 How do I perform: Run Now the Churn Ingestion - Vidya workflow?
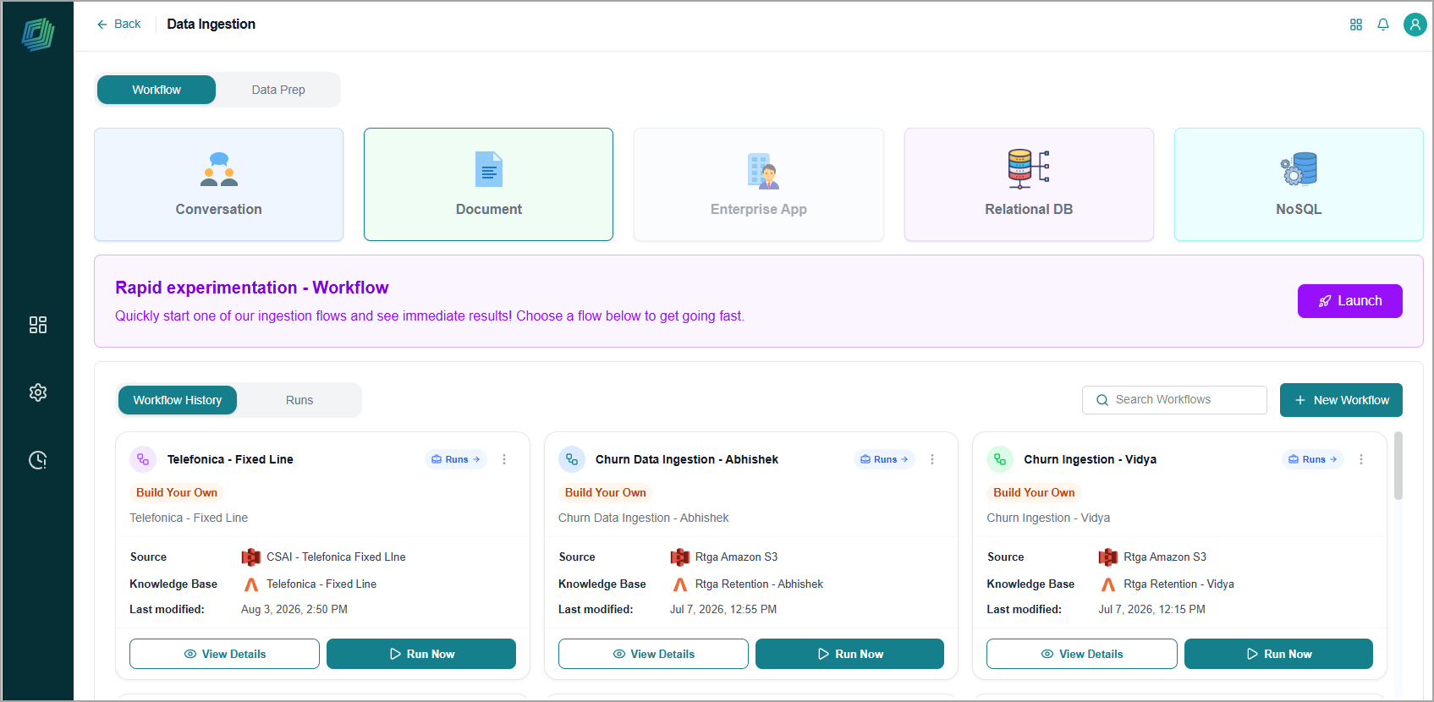tap(1278, 654)
